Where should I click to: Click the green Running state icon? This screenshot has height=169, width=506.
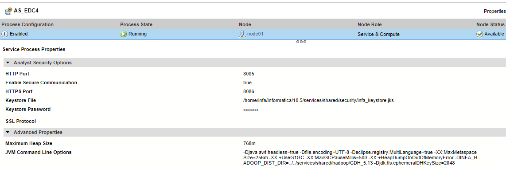[124, 34]
